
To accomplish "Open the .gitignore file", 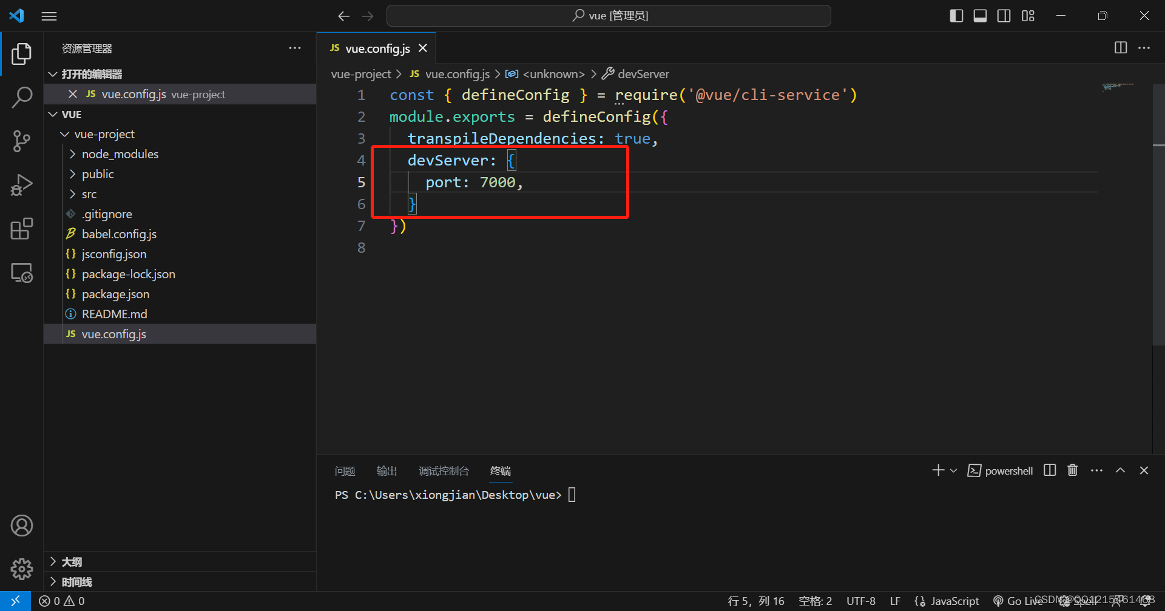I will click(180, 214).
